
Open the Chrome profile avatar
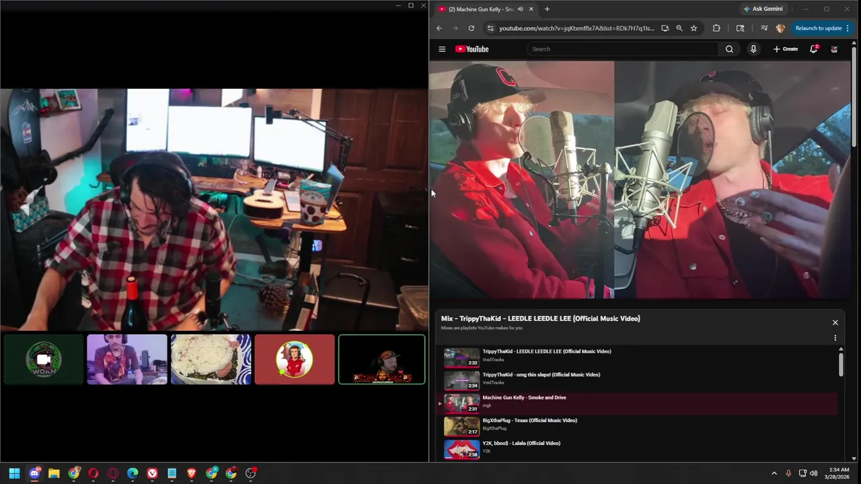(780, 28)
